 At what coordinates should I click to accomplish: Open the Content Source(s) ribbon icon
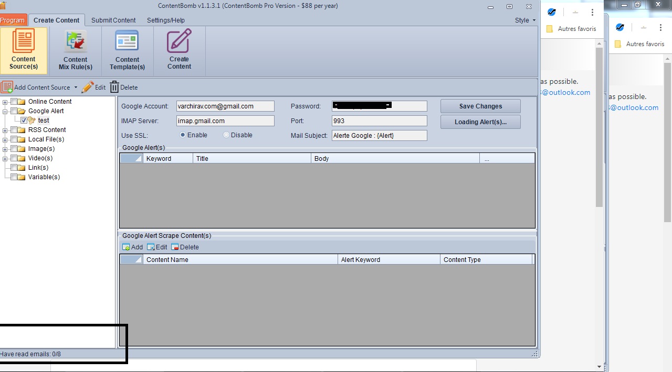pyautogui.click(x=24, y=50)
